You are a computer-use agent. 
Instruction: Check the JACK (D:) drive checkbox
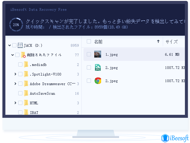pos(14,45)
